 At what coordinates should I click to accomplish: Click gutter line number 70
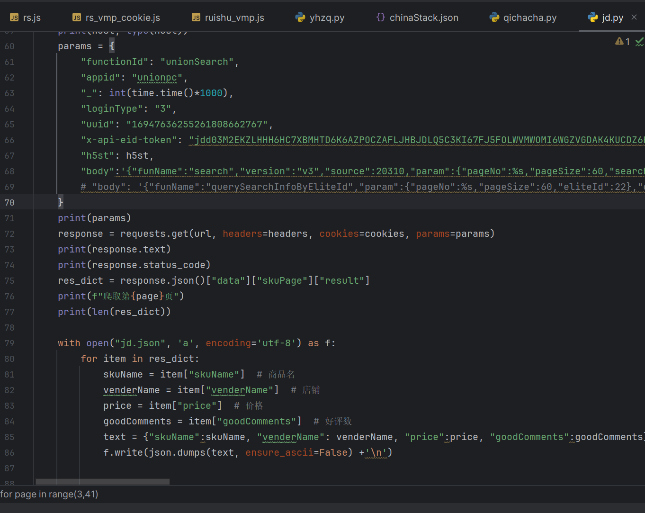[x=9, y=203]
